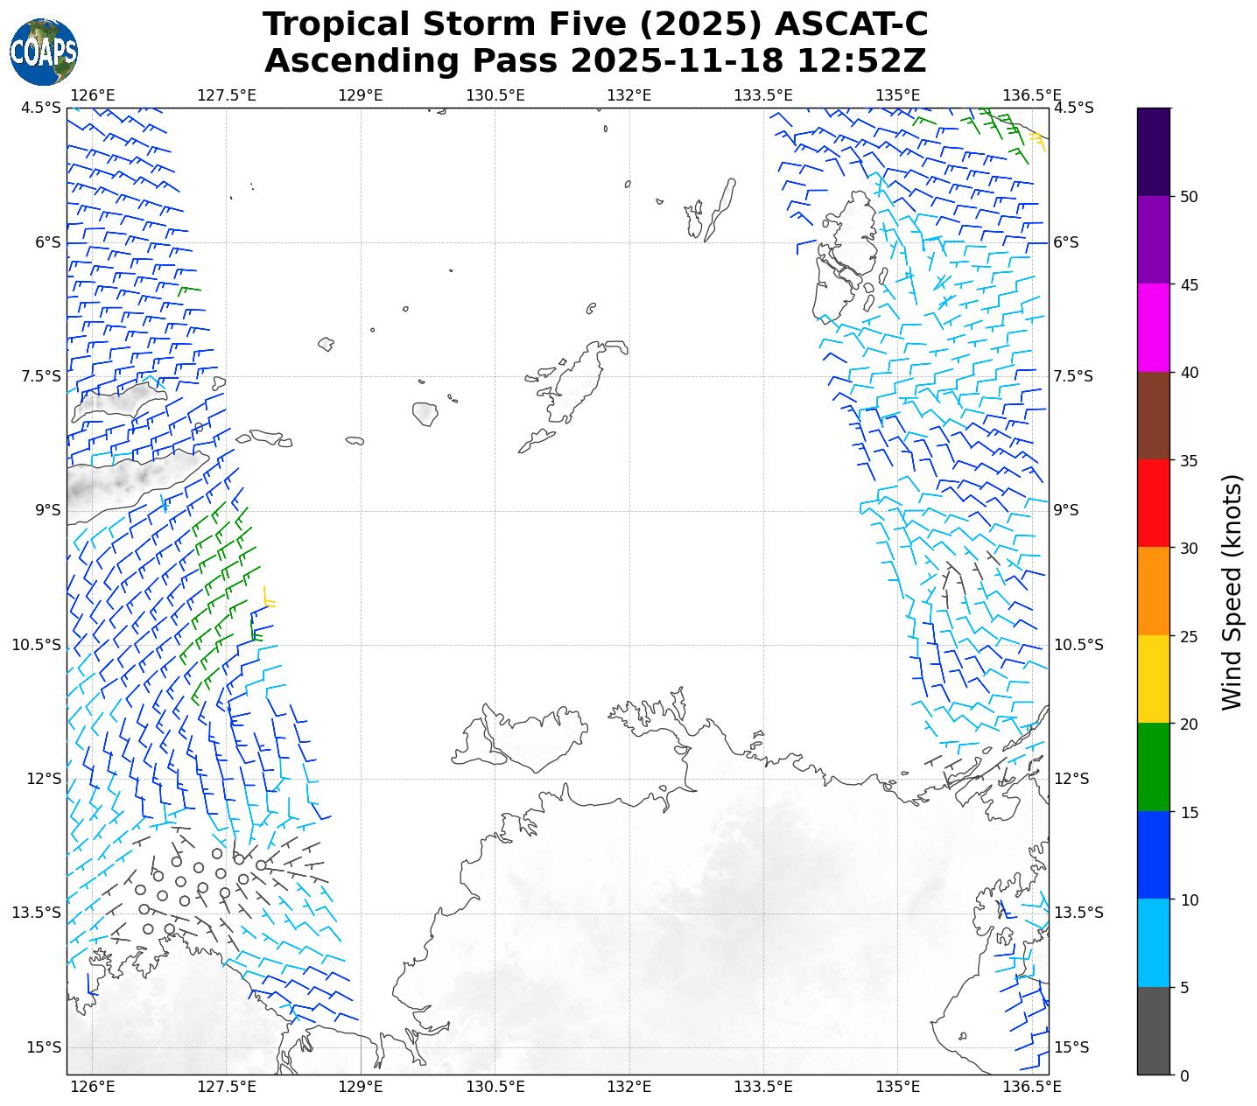Click the 'Ascending Pass 2025-11-18 12:52Z' subtitle
The image size is (1257, 1106).
click(595, 61)
